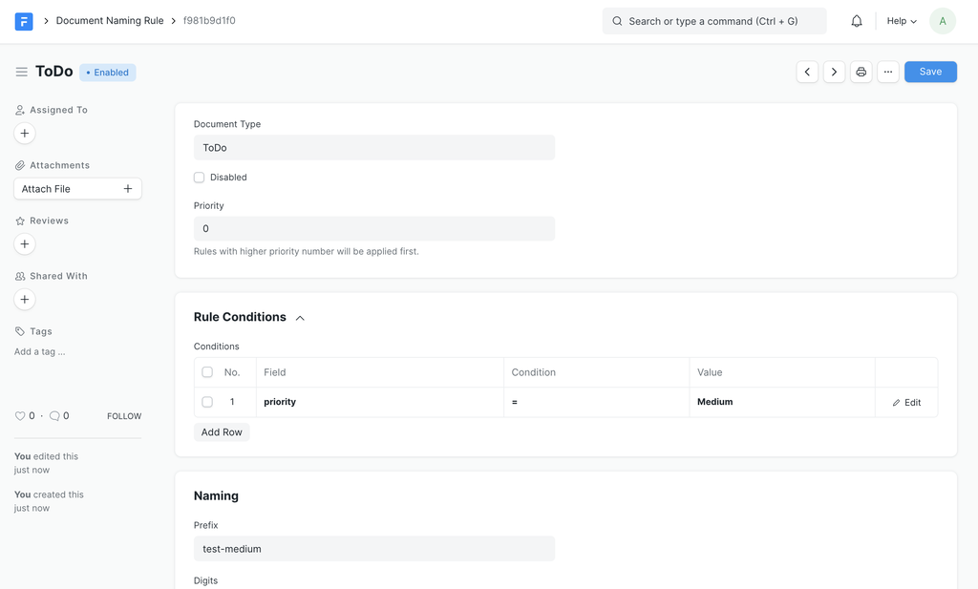
Task: Toggle sidebar with hamburger icon
Action: [21, 72]
